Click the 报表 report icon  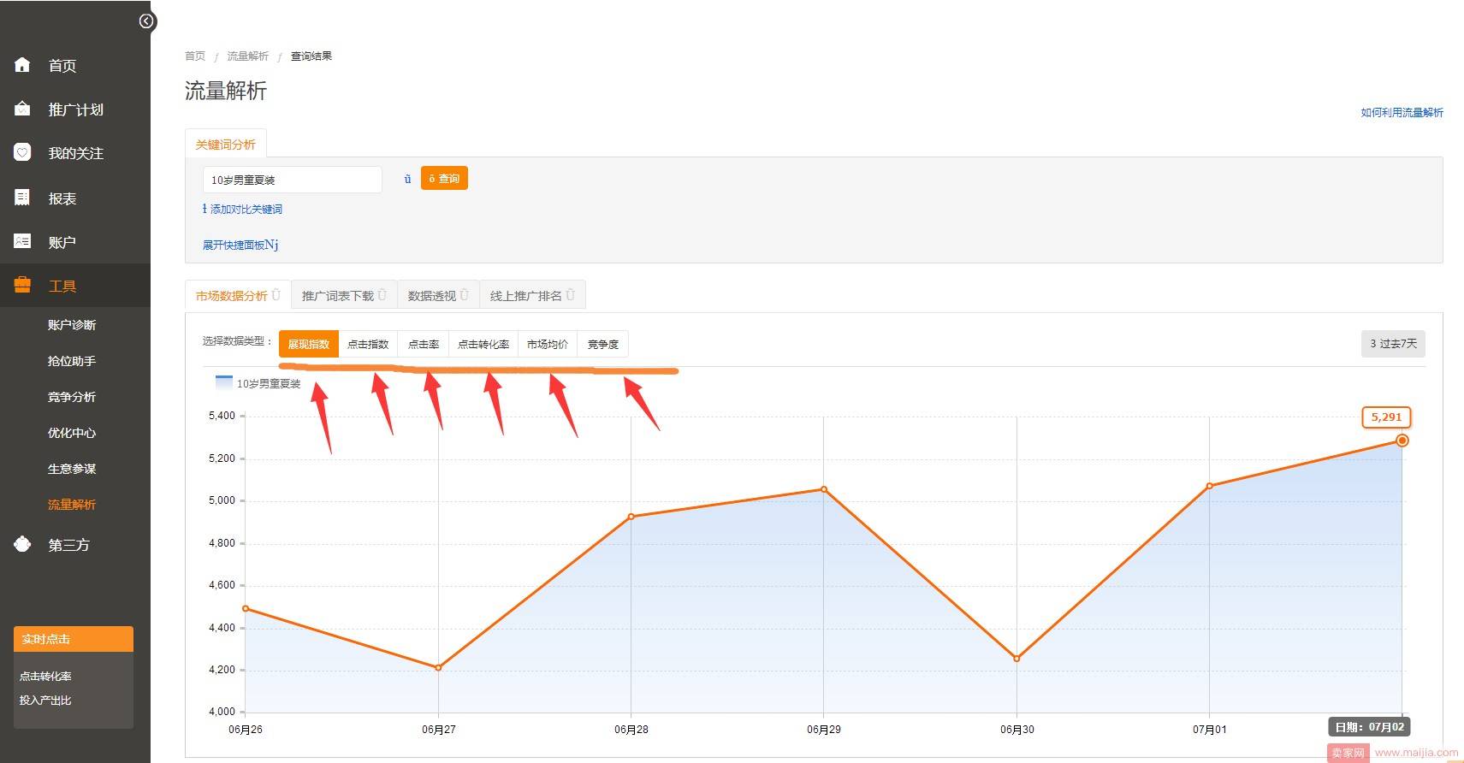point(22,198)
